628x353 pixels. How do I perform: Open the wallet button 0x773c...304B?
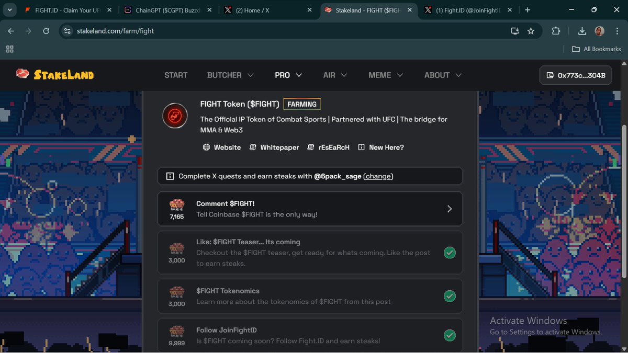click(x=576, y=75)
